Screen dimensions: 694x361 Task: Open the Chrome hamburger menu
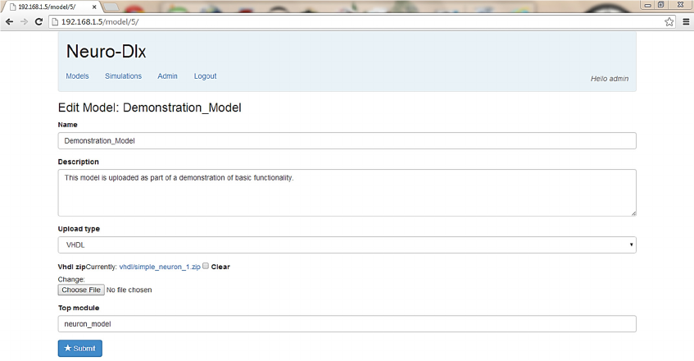point(686,21)
